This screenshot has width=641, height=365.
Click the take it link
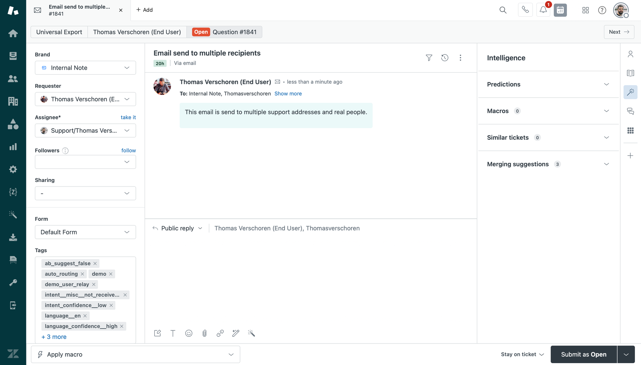[x=128, y=117]
